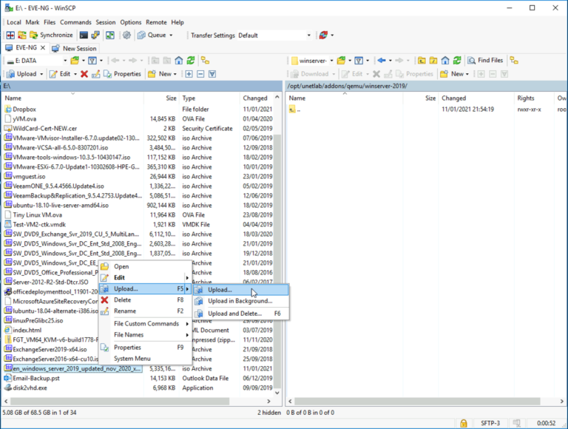Click Open in the context menu
Screen dimensions: 568x429
(x=145, y=266)
